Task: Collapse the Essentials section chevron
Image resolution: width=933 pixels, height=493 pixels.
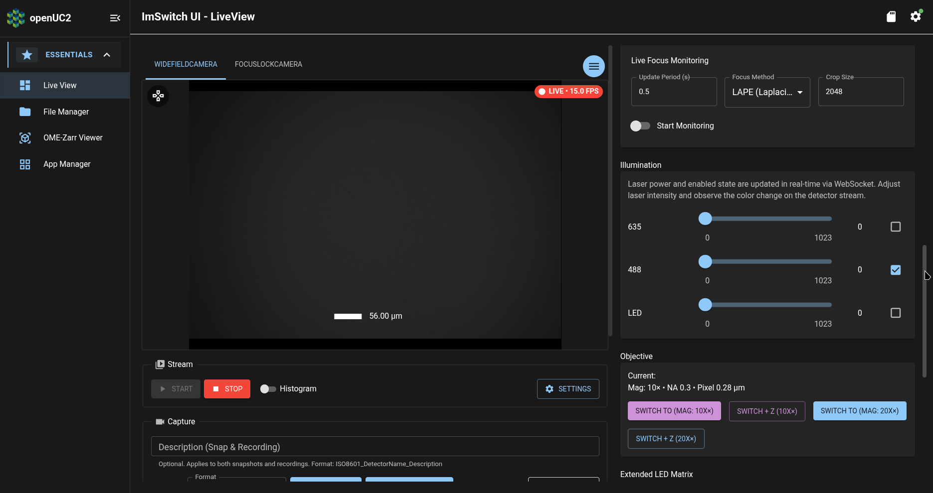Action: (107, 55)
